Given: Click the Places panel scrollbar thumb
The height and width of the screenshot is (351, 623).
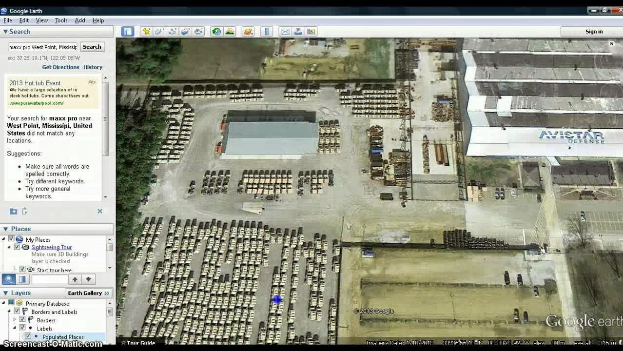Looking at the screenshot, I should [x=110, y=247].
